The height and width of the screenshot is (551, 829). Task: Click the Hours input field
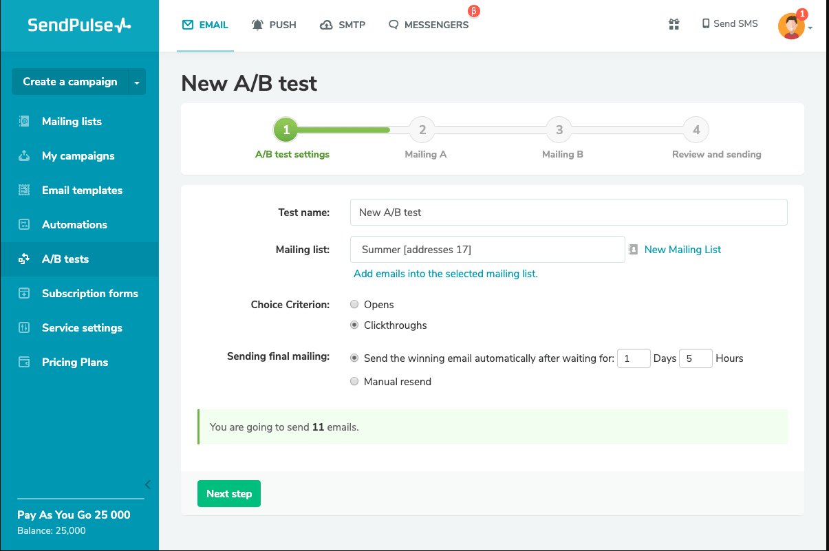pyautogui.click(x=696, y=358)
